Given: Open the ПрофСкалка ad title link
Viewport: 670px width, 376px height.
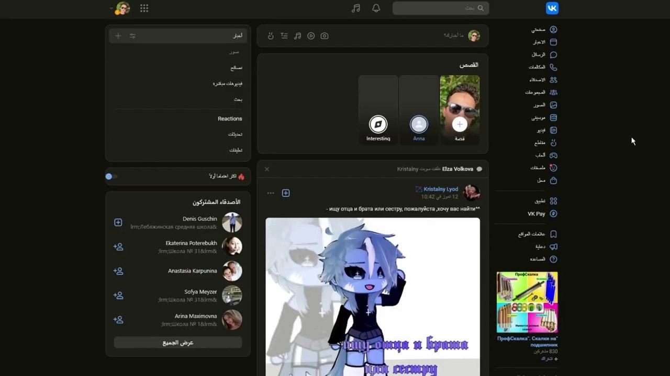Looking at the screenshot, I should [528, 342].
